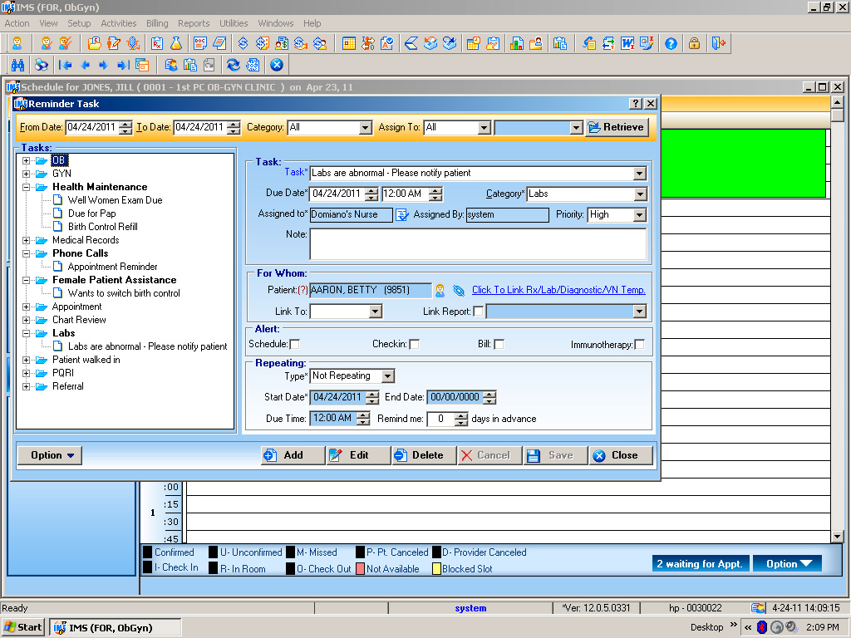Tick the Checkin alert checkbox
Screen dimensions: 851x638
(415, 344)
